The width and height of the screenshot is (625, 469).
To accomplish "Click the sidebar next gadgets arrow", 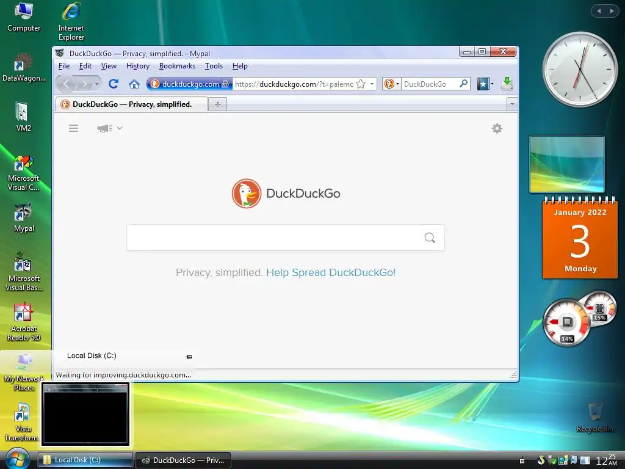I will tap(612, 11).
